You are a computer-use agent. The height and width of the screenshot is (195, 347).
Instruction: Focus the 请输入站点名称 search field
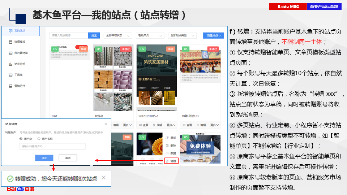tap(69, 35)
